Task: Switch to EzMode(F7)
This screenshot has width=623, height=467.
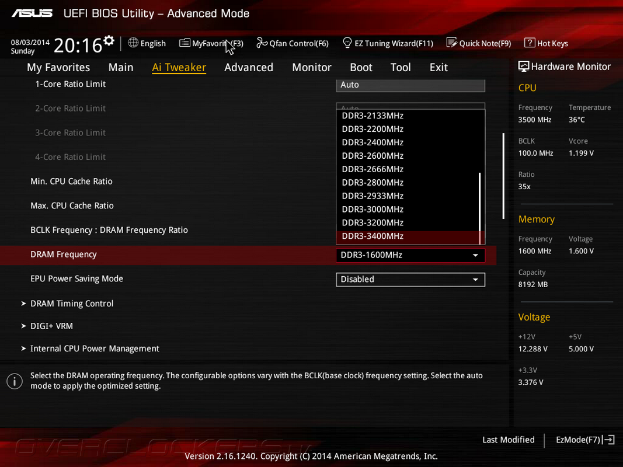Action: point(578,440)
